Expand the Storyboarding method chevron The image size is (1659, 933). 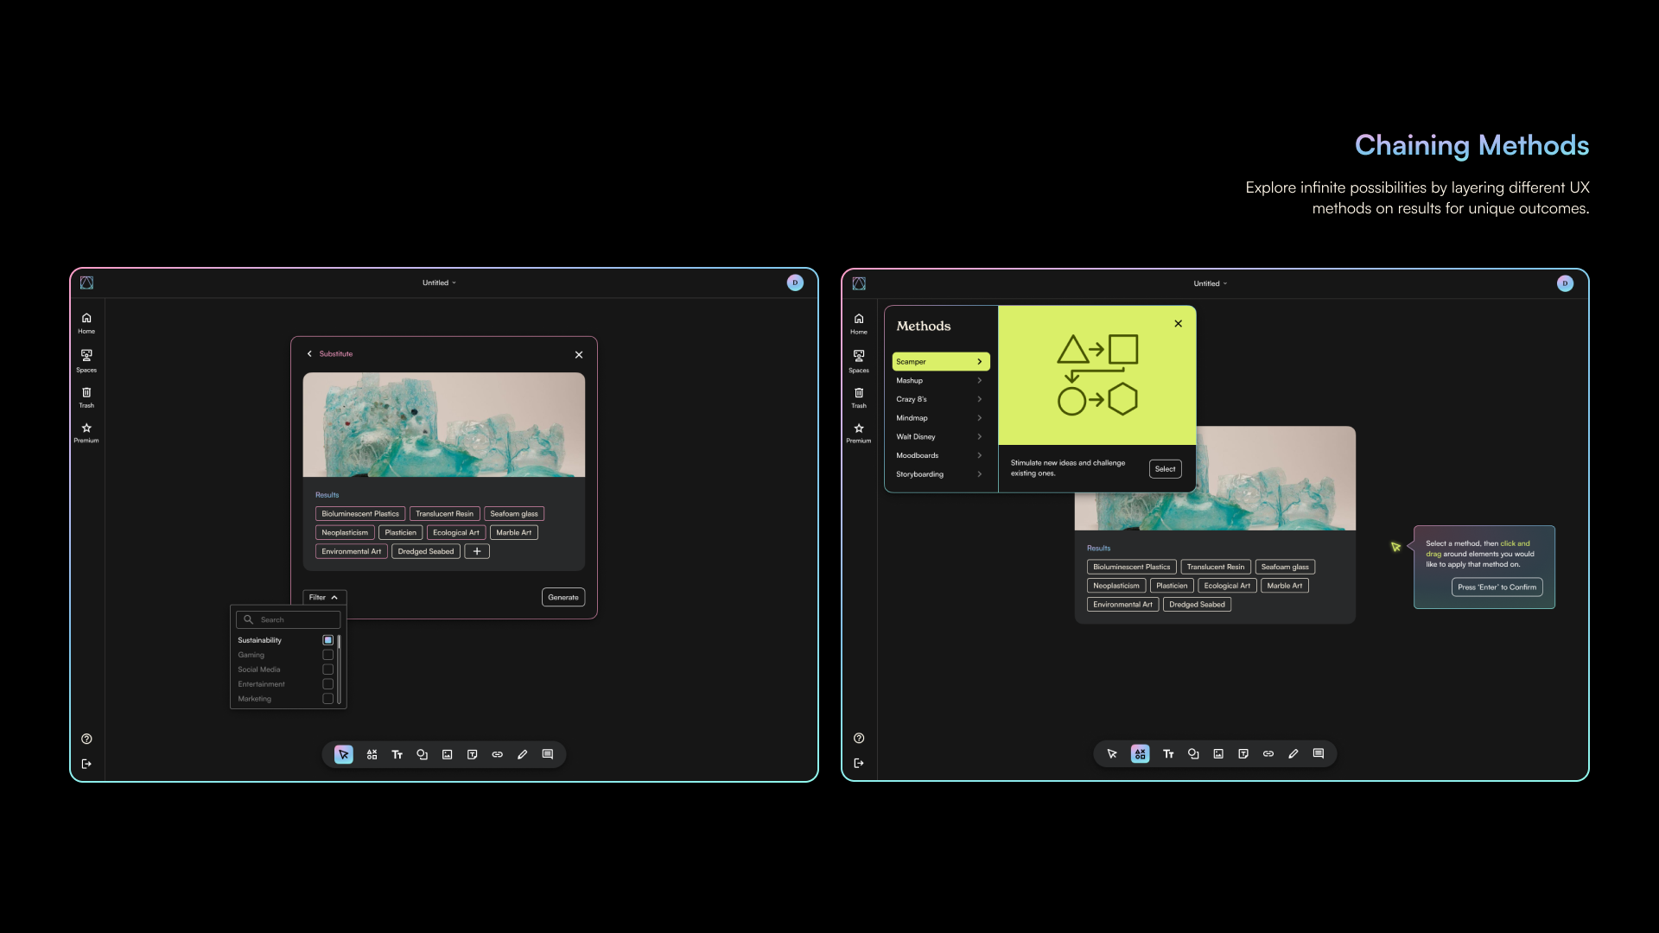tap(979, 474)
